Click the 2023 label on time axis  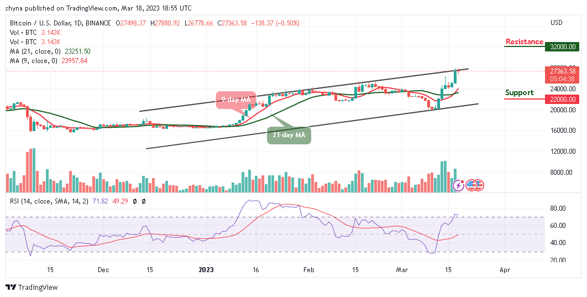(x=206, y=270)
